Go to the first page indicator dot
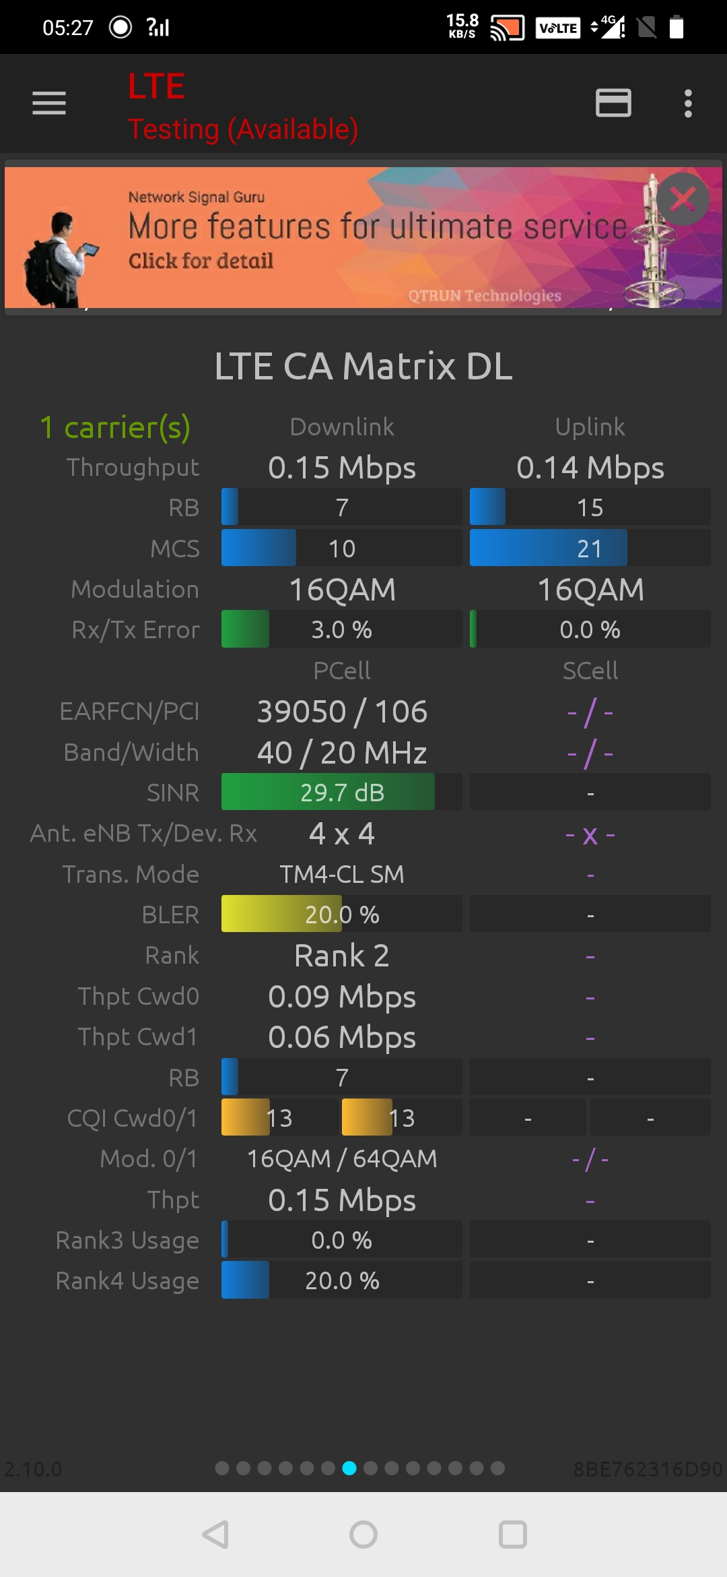727x1577 pixels. [222, 1468]
